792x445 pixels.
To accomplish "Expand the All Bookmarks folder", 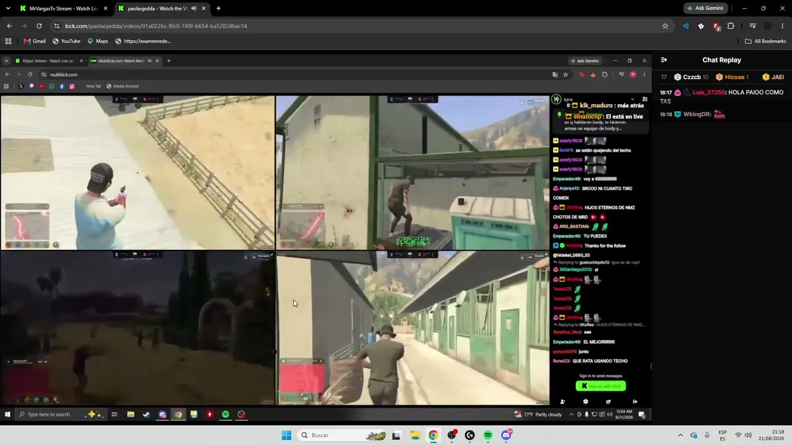I will (x=765, y=41).
